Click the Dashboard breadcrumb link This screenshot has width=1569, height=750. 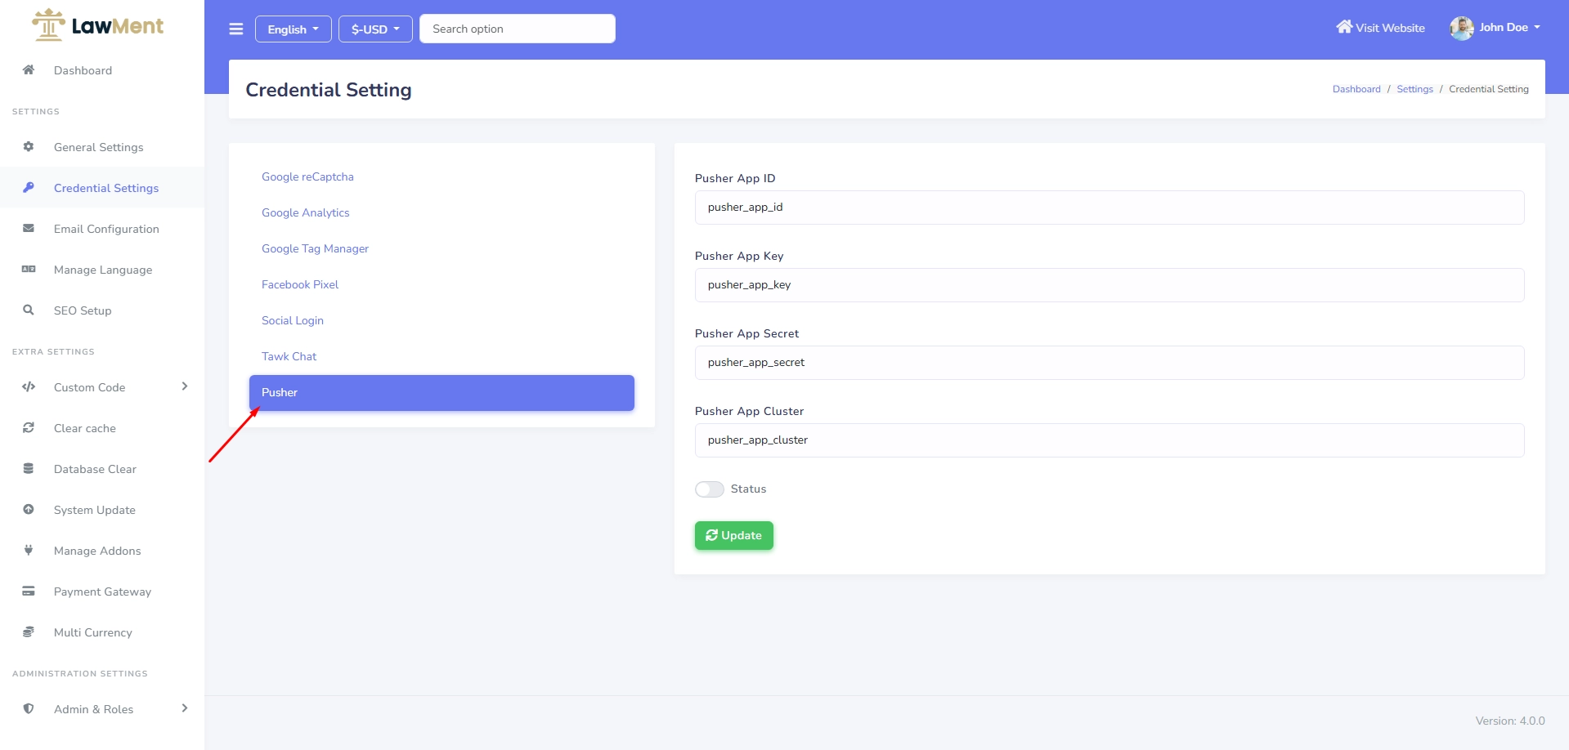pos(1356,89)
